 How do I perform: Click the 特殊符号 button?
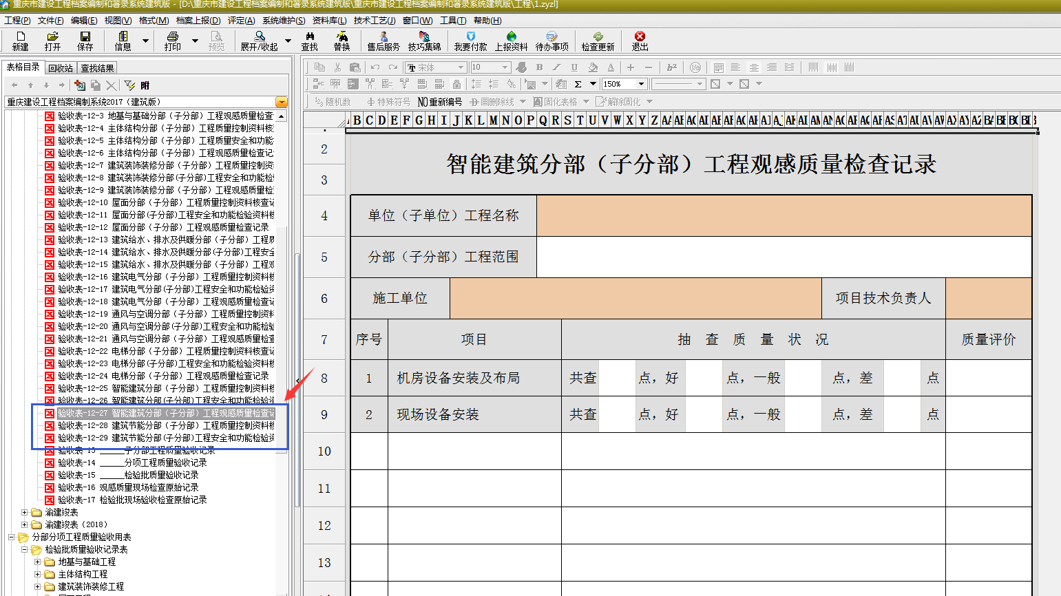point(388,102)
